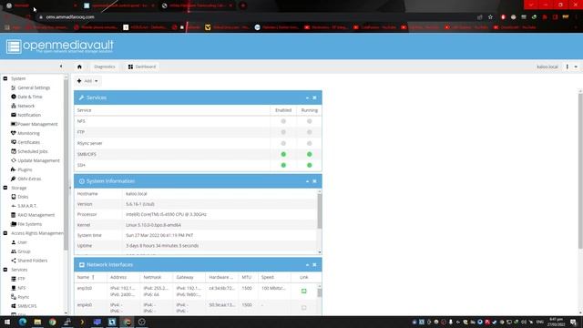Open S.M.A.R.T. storage entry
Screen dimensions: 583x328
tap(27, 206)
